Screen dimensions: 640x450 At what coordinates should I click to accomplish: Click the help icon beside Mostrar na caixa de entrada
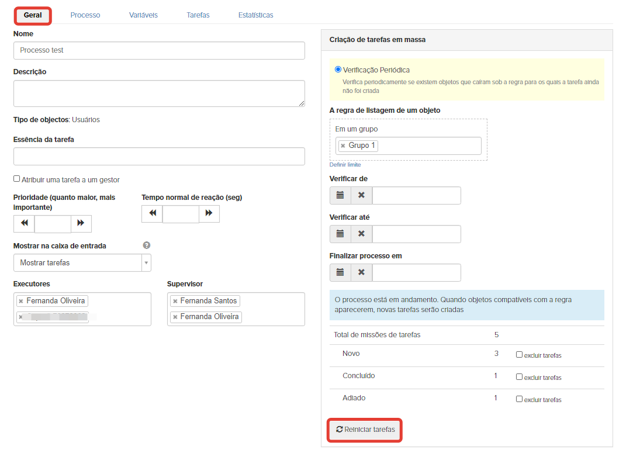click(x=147, y=245)
